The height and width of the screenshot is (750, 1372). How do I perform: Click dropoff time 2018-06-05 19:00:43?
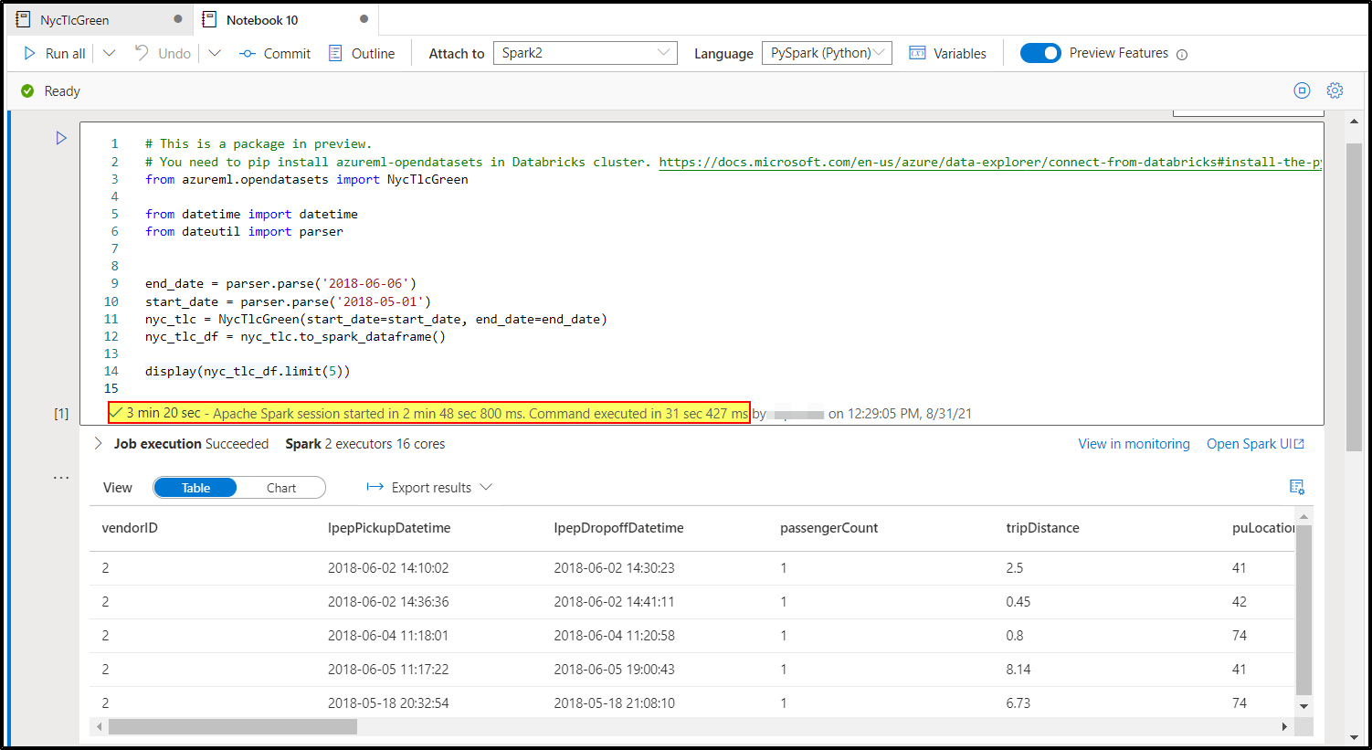(614, 670)
